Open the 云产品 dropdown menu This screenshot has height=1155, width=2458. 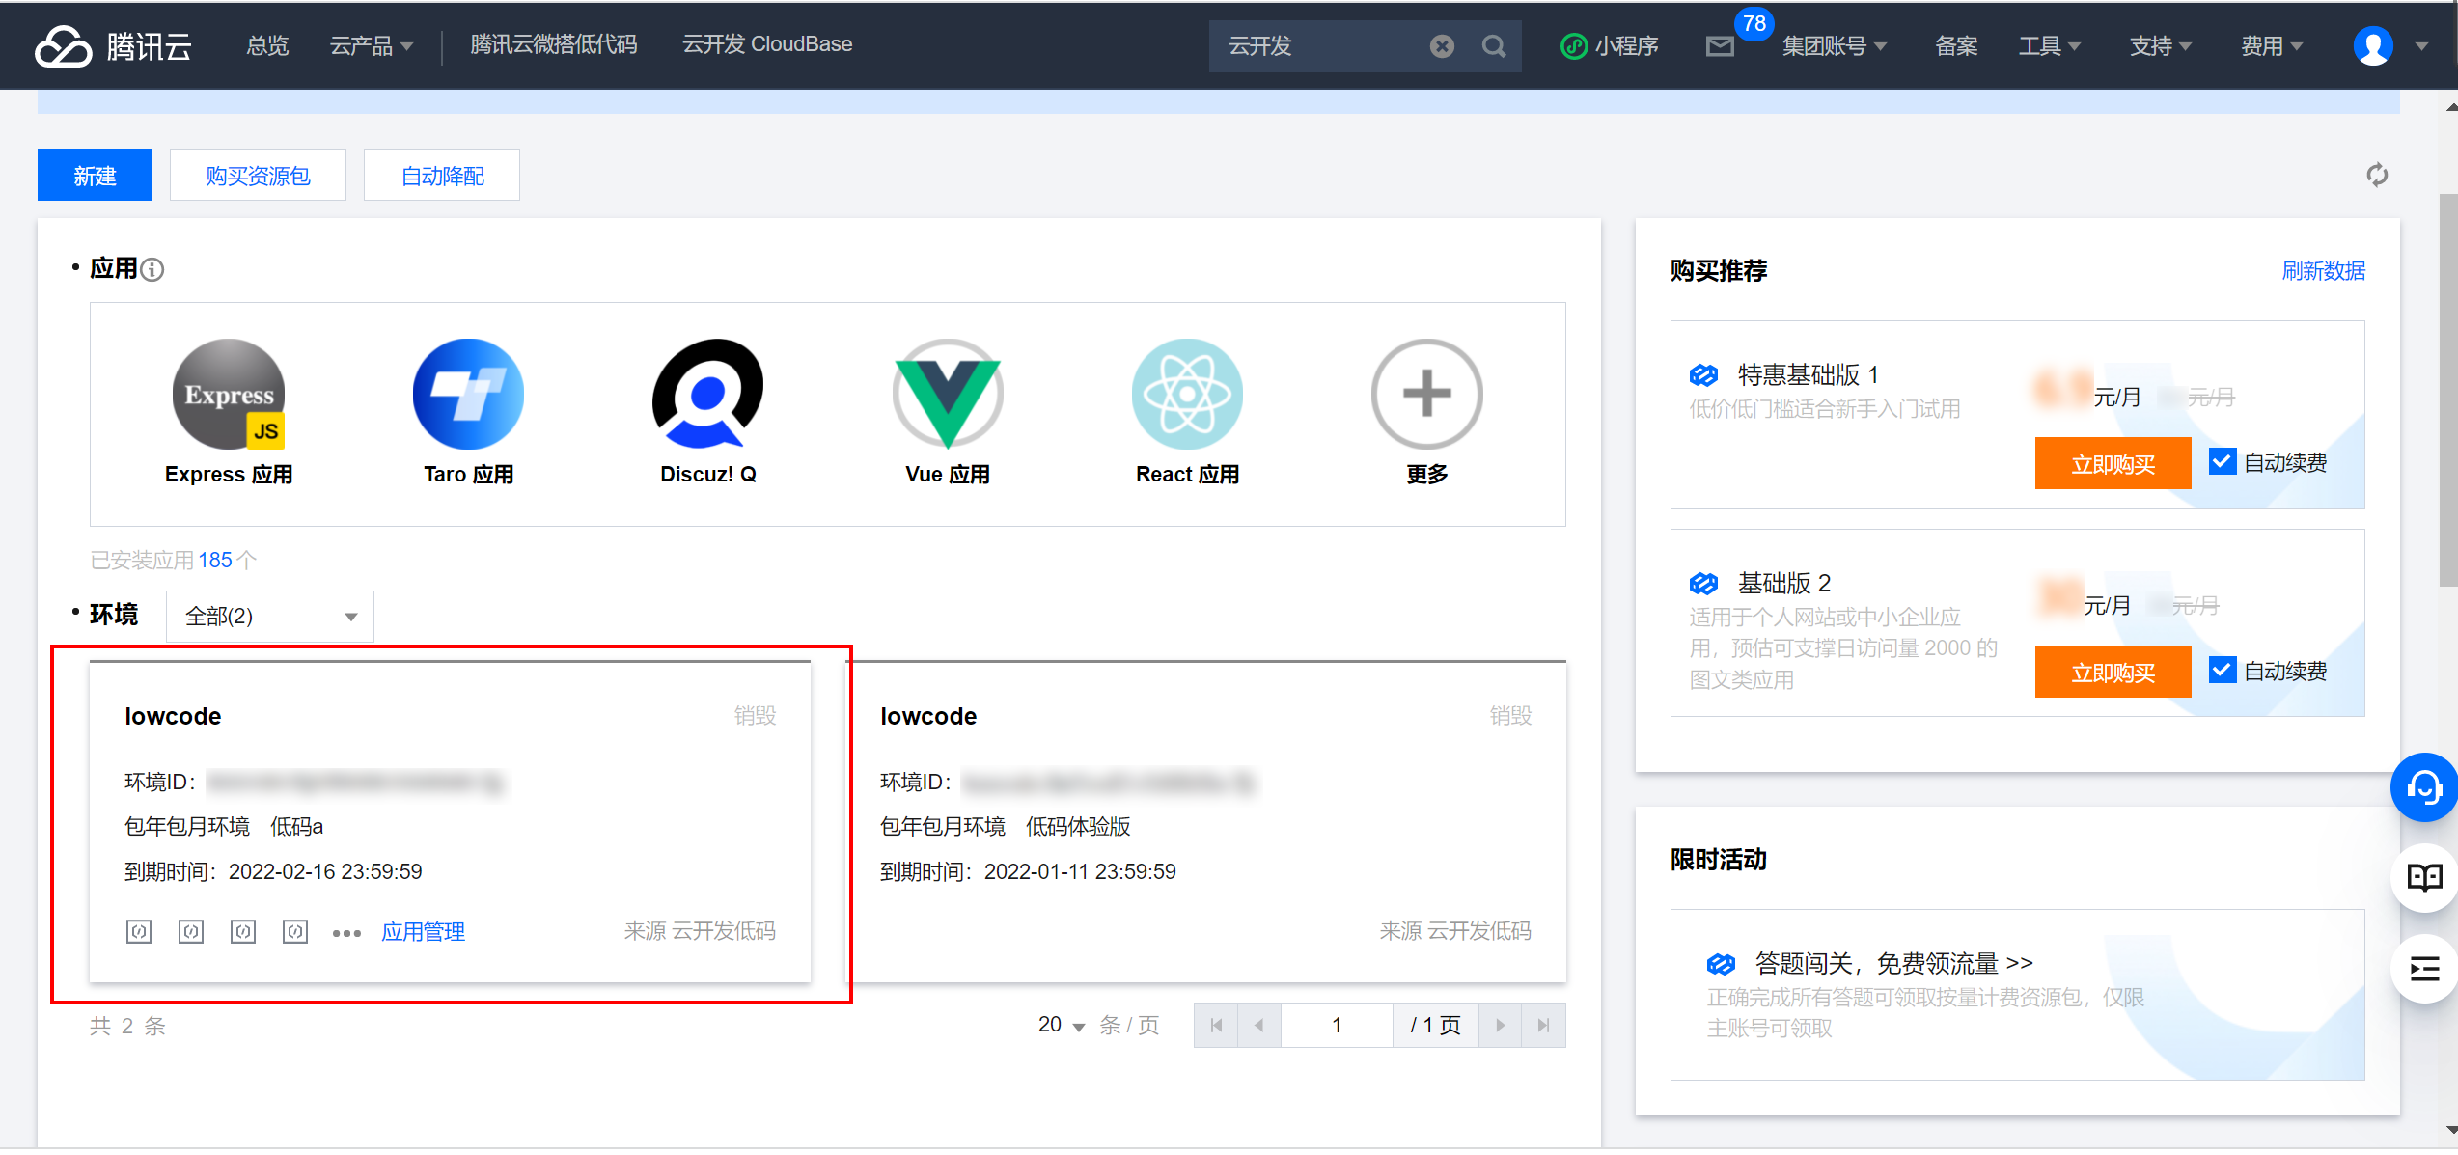(x=372, y=45)
